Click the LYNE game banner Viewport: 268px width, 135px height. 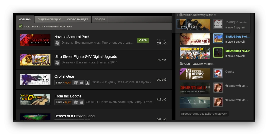click(x=195, y=102)
